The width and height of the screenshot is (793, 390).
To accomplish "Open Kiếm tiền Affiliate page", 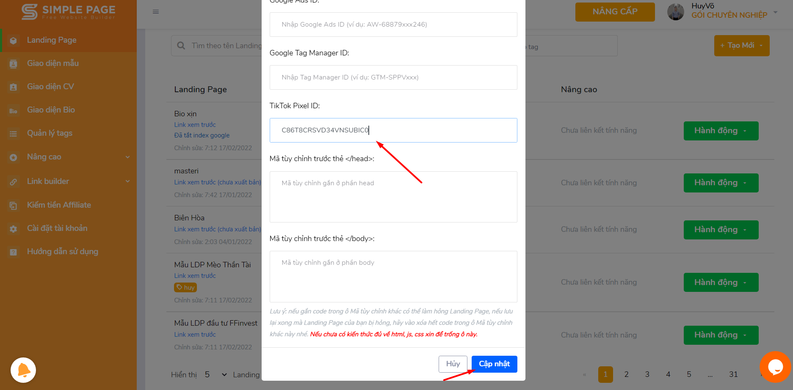I will (59, 205).
